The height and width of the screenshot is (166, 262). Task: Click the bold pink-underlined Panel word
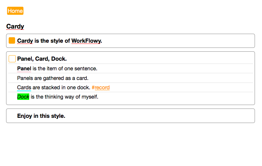[24, 68]
